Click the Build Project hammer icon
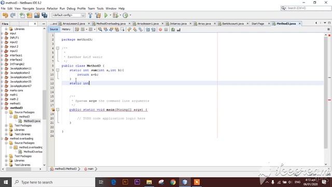This screenshot has width=332, height=187. pyautogui.click(x=90, y=15)
